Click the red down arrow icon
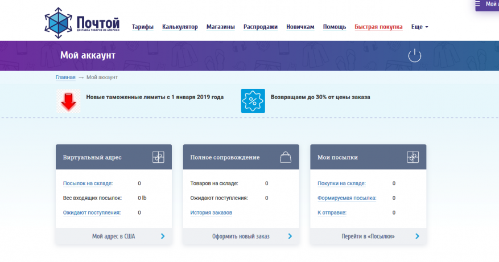Screen dimensions: 499x262 pos(69,101)
